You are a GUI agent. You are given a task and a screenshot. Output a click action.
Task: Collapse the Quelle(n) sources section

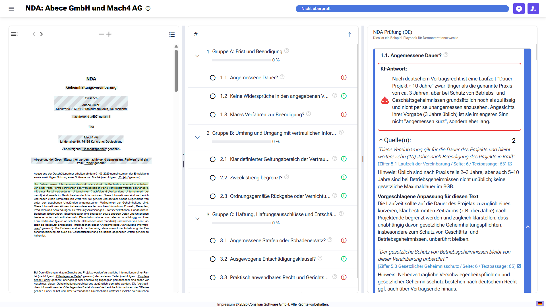pyautogui.click(x=381, y=140)
